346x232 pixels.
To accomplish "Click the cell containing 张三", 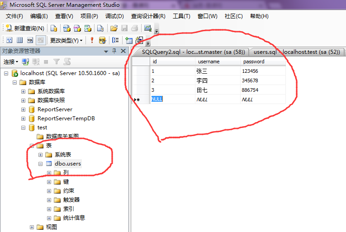I will [x=218, y=71].
